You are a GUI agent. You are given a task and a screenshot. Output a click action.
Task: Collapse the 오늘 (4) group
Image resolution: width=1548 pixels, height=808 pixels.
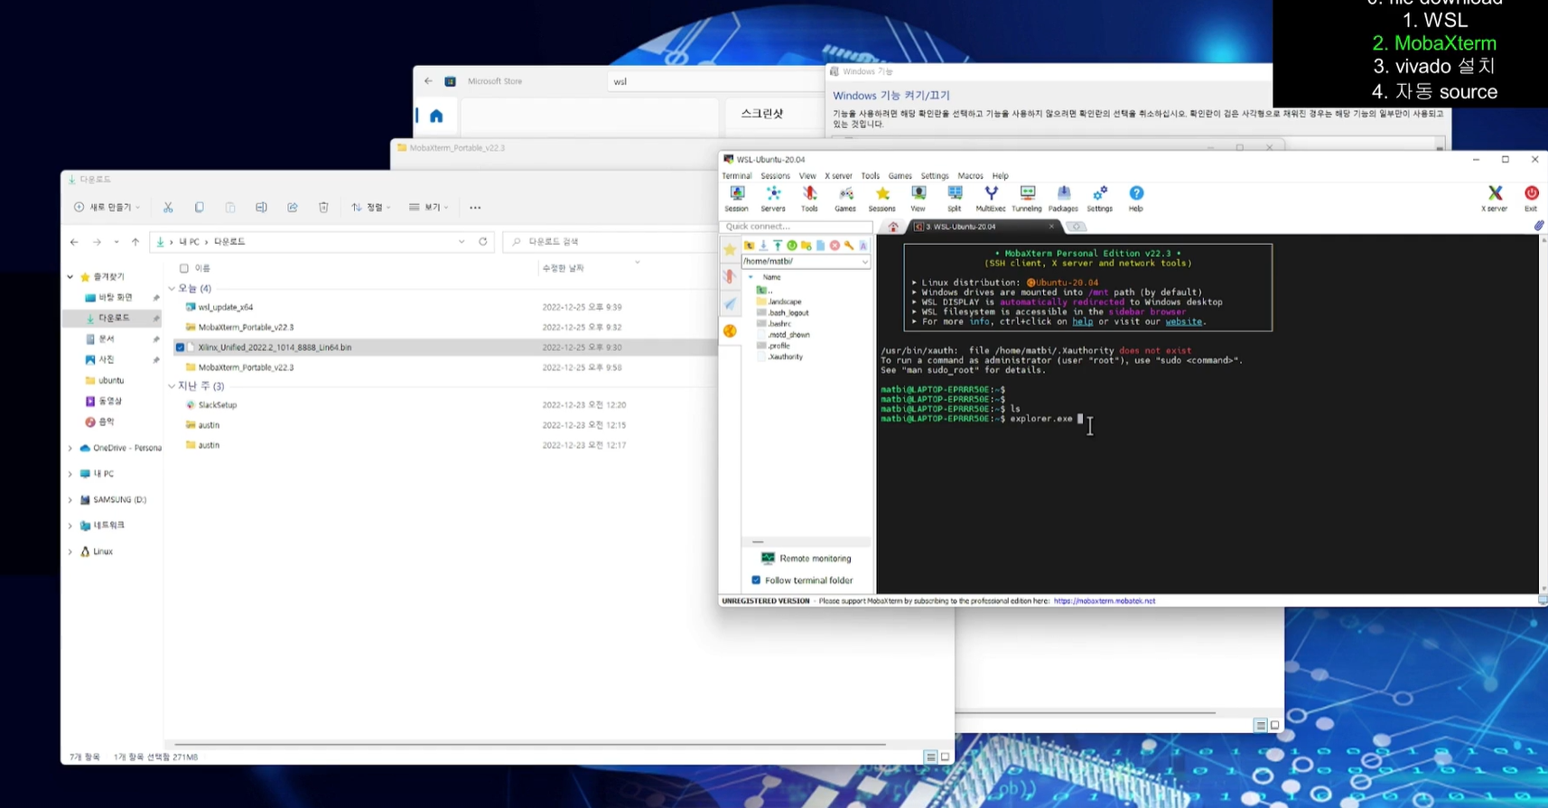pos(172,288)
